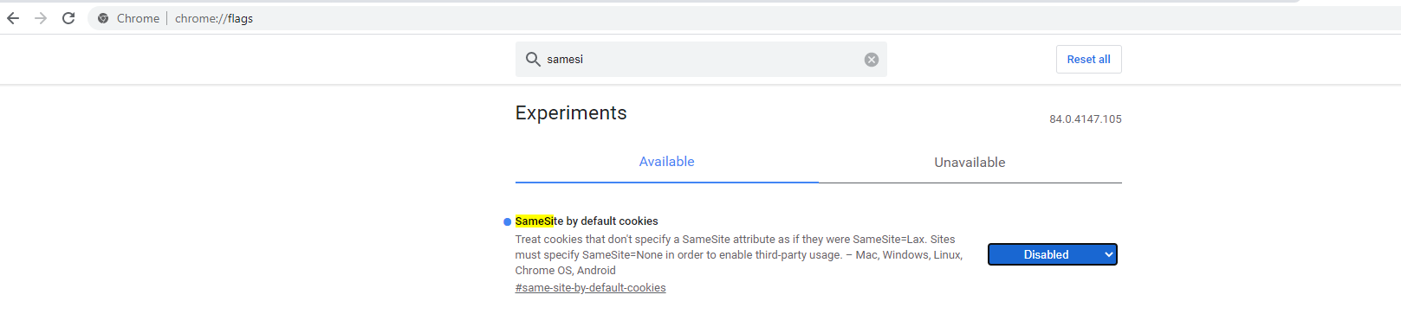
Task: Click the version number 84.0.4147.105
Action: pyautogui.click(x=1086, y=119)
